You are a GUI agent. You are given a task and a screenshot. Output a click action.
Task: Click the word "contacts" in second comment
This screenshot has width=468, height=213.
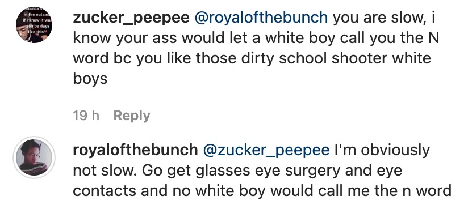pyautogui.click(x=105, y=190)
